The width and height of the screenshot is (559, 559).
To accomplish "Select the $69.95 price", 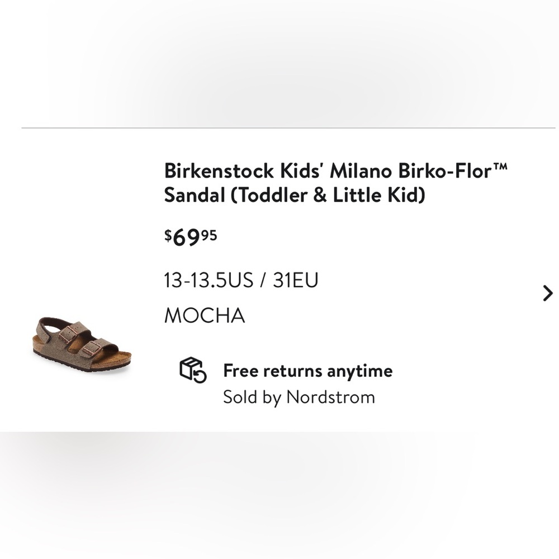I will (191, 236).
